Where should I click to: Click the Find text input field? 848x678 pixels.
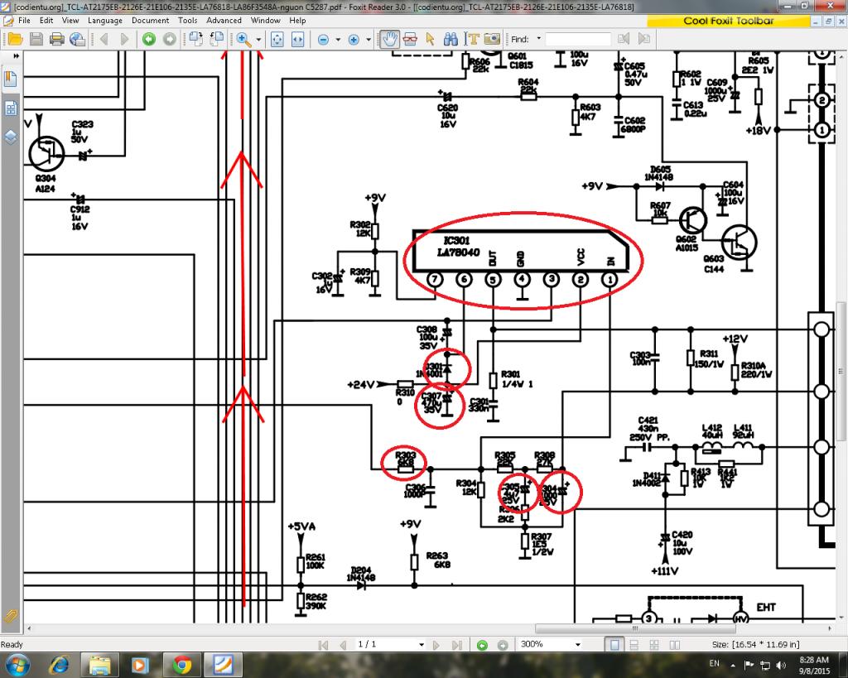(x=577, y=39)
